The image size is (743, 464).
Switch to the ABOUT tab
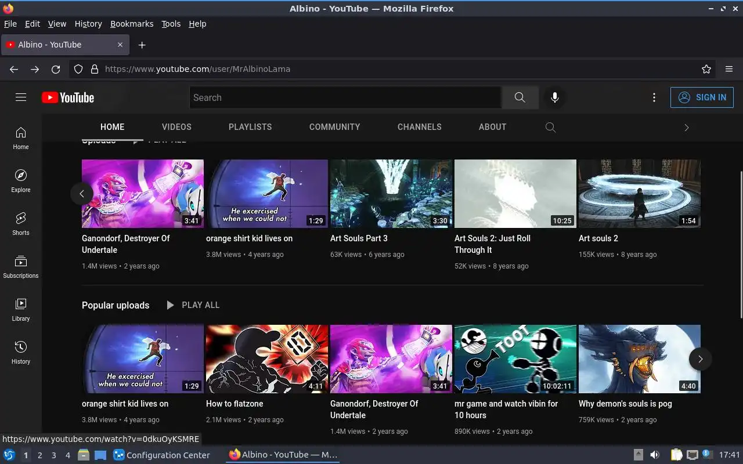click(x=492, y=127)
